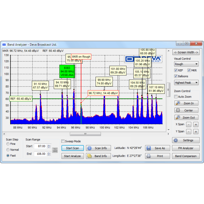Increase the Start frequency with up arrow
The image size is (204, 204).
[x=49, y=145]
